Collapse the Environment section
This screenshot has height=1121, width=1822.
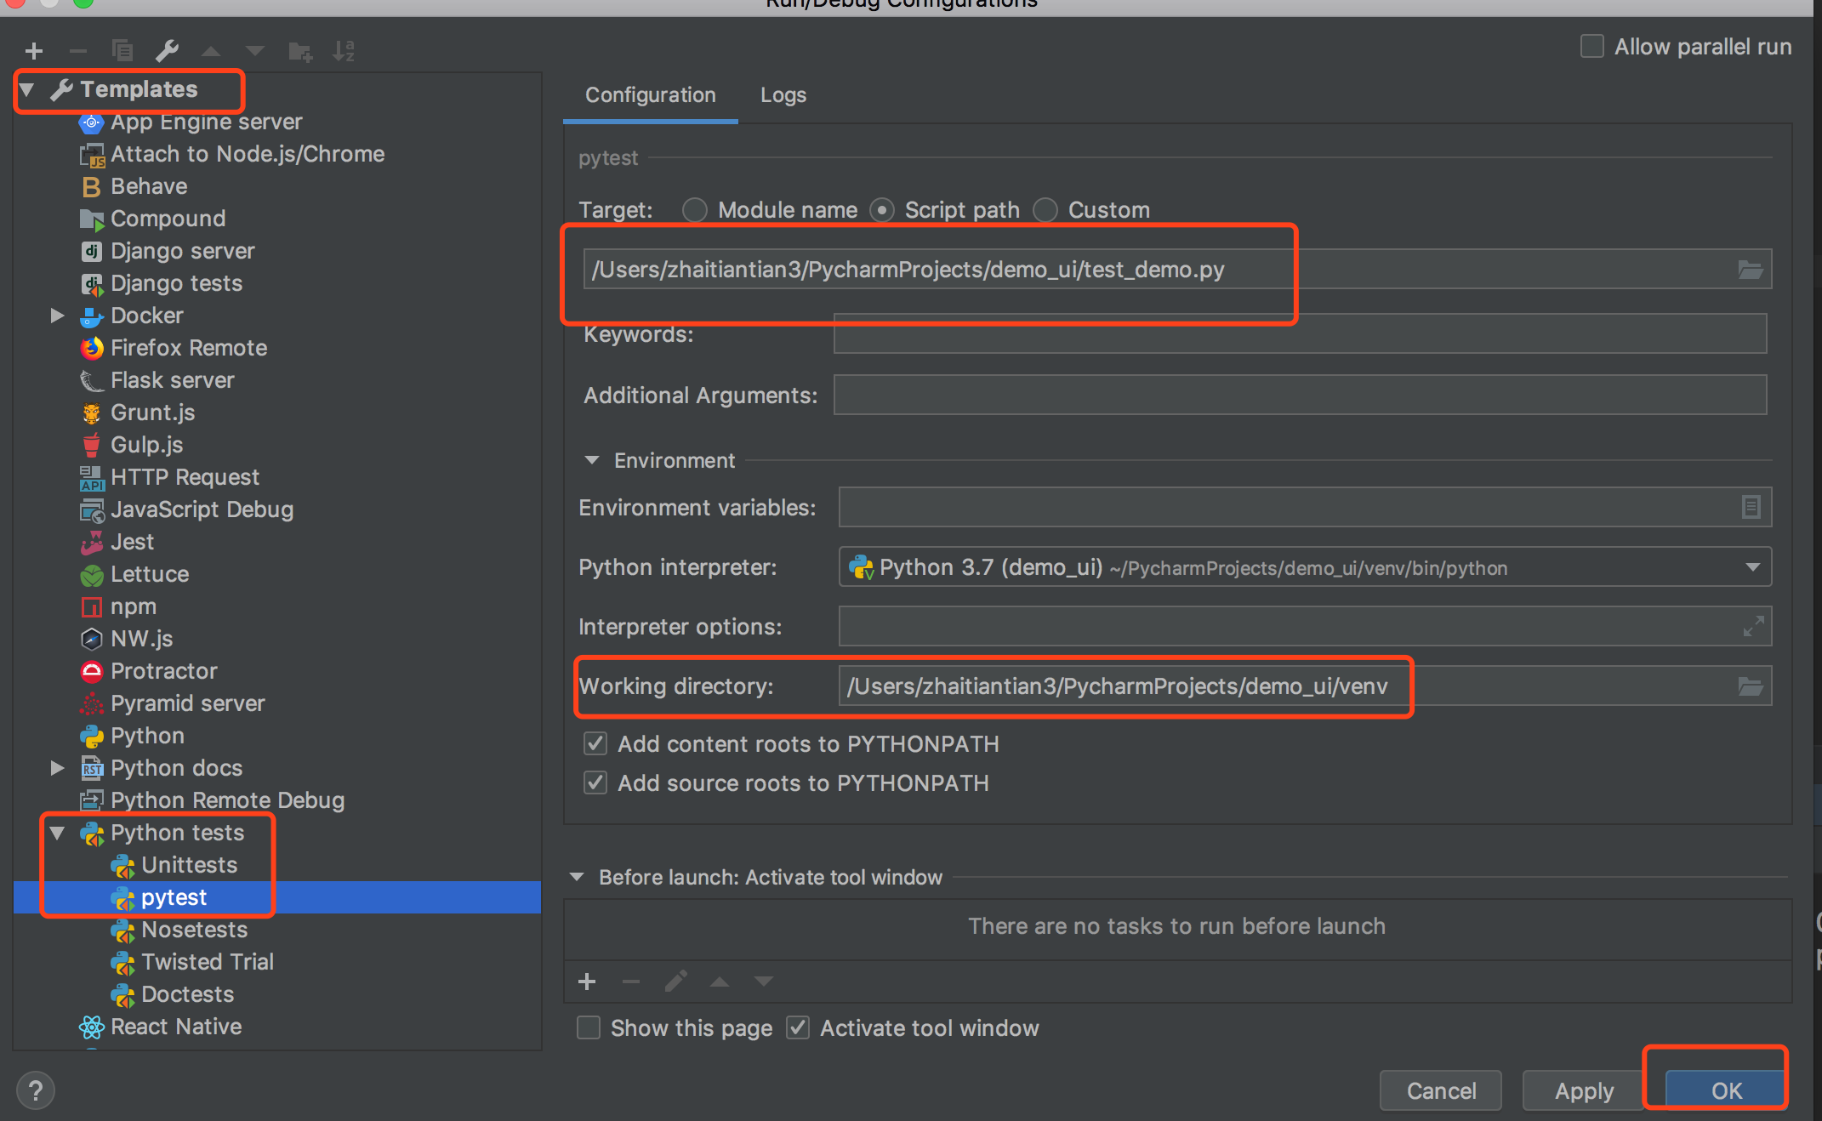click(x=592, y=460)
